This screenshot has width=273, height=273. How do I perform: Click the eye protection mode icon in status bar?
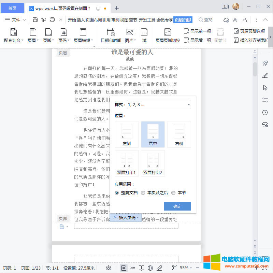109,268
